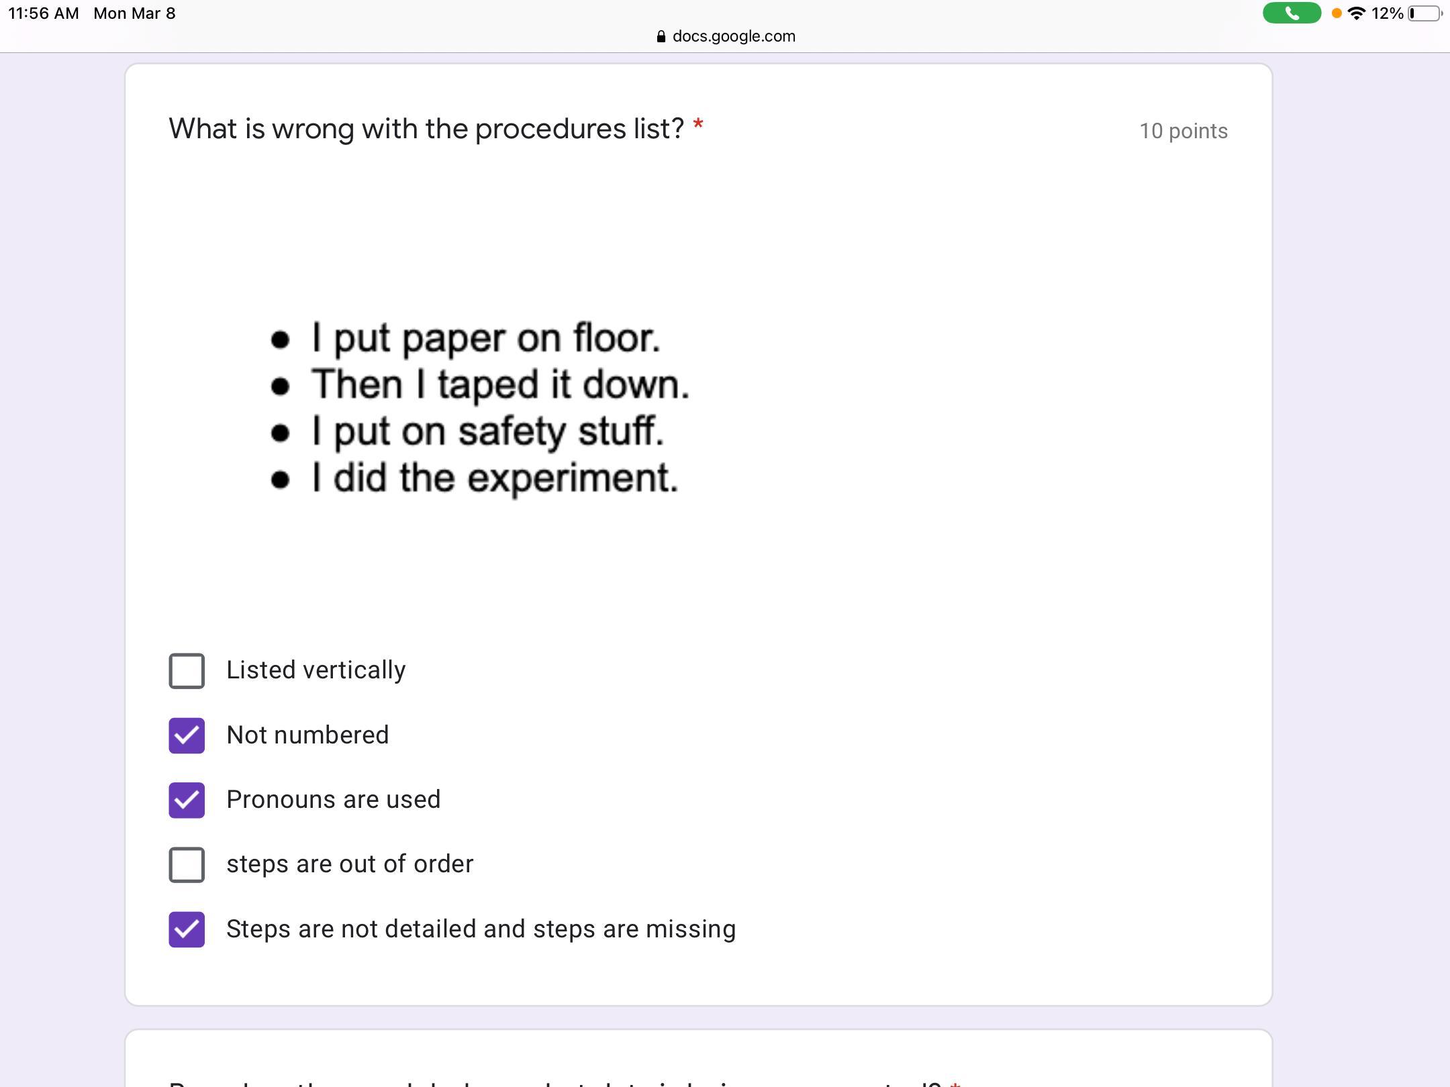Uncheck the Not numbered checkbox

tap(187, 735)
